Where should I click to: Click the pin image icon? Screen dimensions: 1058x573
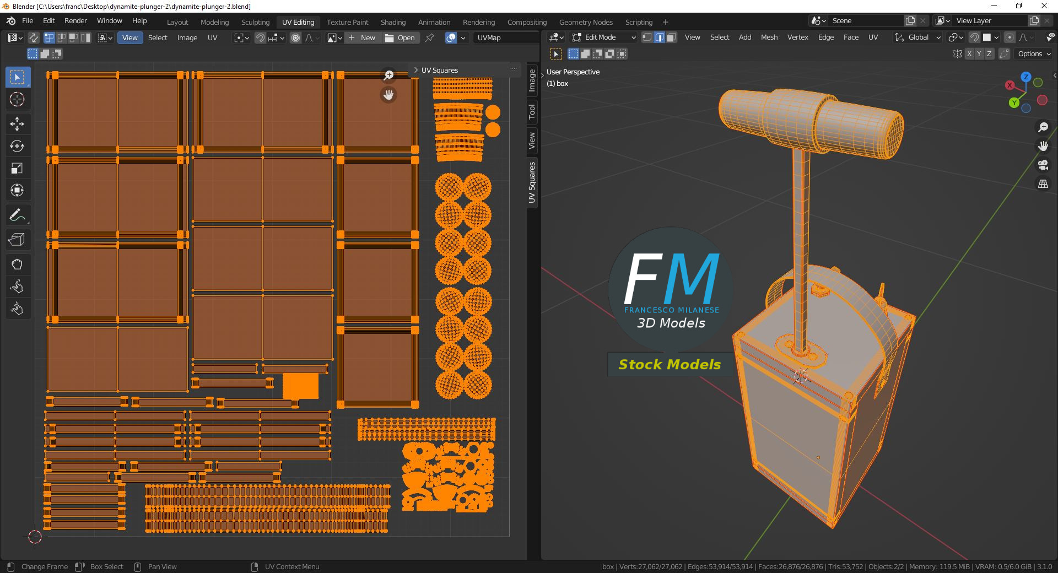(429, 37)
